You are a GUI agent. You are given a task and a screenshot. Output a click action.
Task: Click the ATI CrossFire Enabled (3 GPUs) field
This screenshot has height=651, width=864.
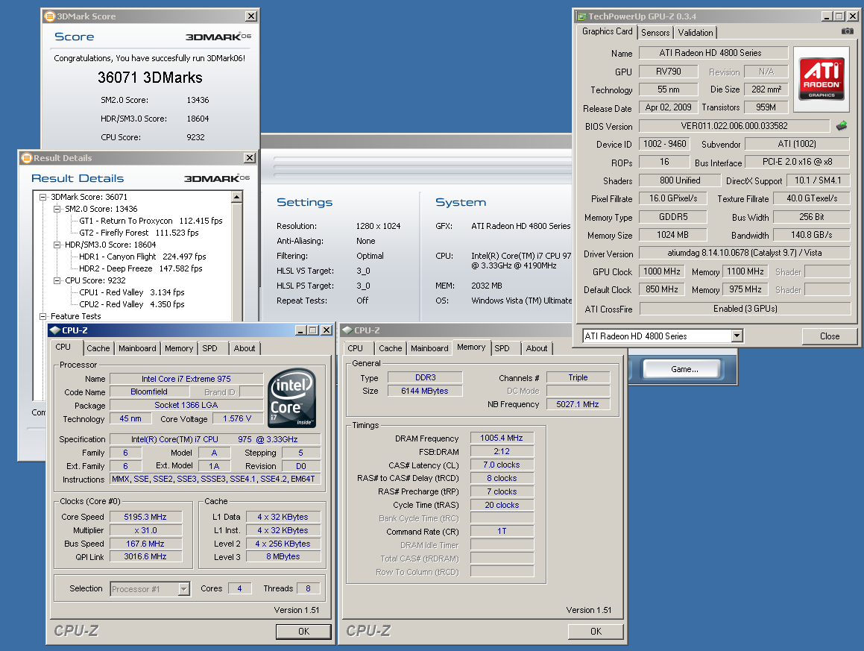coord(745,309)
